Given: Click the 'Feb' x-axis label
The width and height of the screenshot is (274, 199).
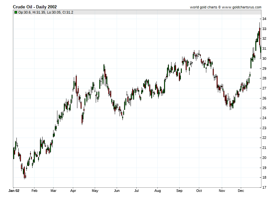Looking at the screenshot, I should (x=34, y=191).
